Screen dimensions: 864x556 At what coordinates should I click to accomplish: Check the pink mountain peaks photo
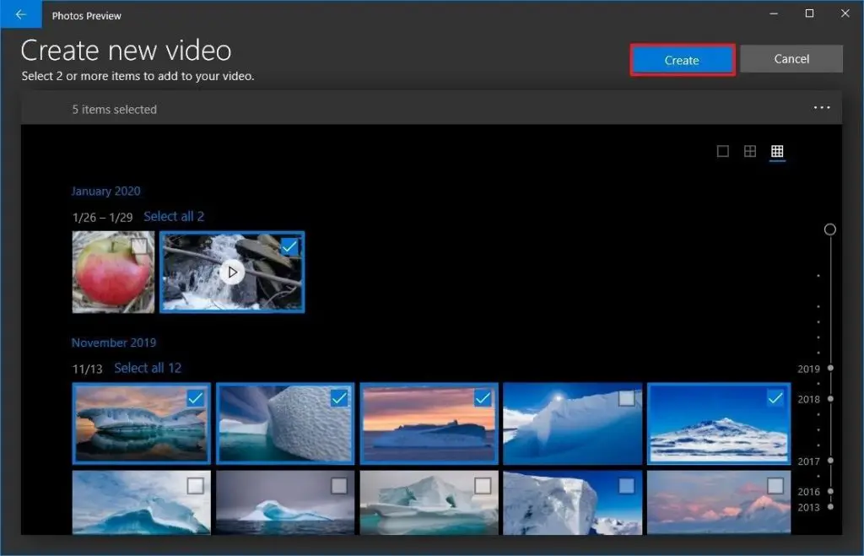pos(775,485)
